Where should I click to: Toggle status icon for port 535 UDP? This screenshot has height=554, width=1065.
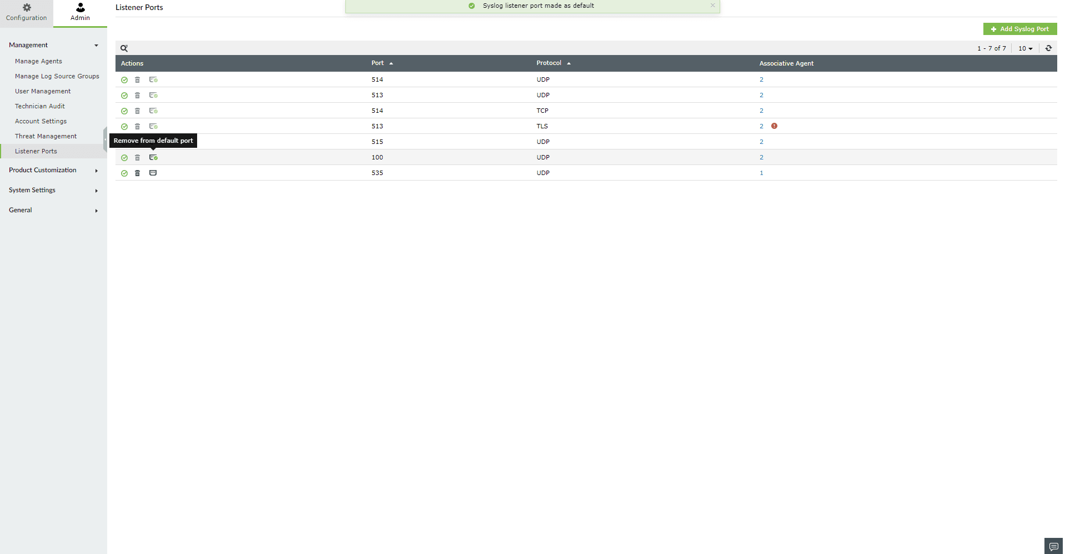(x=124, y=173)
